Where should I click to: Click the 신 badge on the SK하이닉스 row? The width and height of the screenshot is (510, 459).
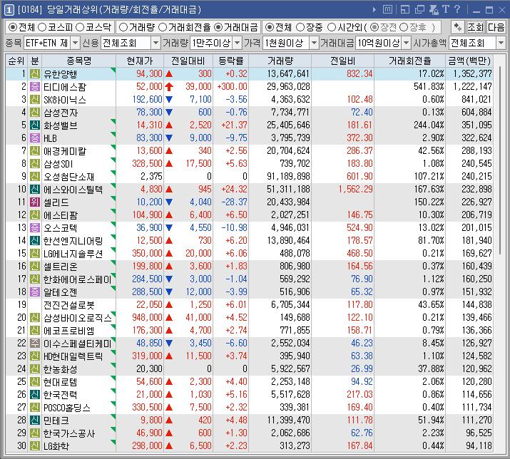click(35, 100)
